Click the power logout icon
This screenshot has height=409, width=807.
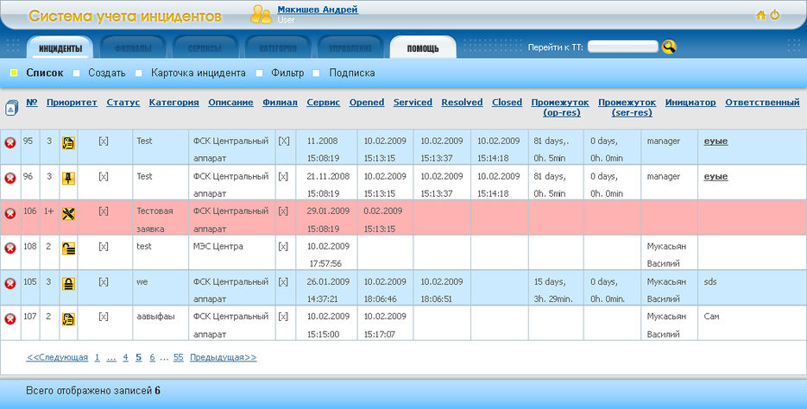tap(774, 15)
